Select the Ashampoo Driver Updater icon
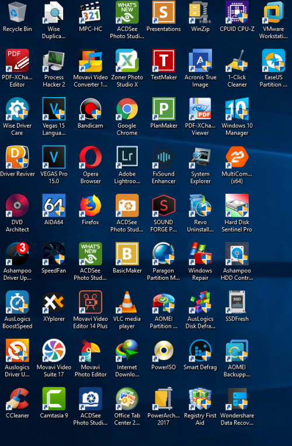Image resolution: width=292 pixels, height=446 pixels. click(18, 253)
